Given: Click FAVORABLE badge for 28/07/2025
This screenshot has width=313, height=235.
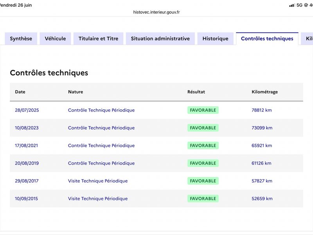Looking at the screenshot, I should pyautogui.click(x=203, y=110).
